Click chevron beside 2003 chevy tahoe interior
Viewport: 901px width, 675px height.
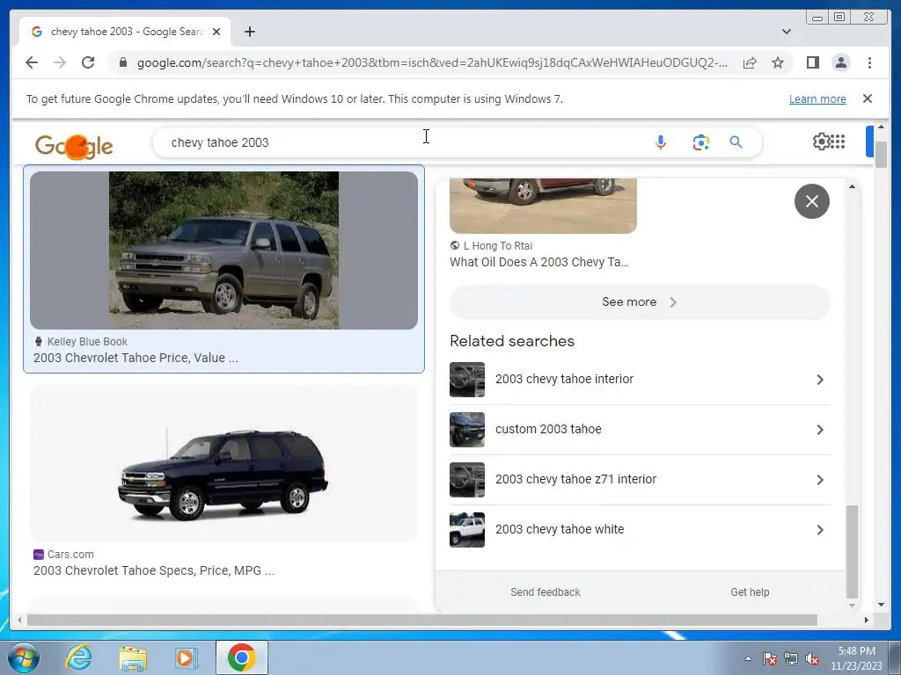pos(820,380)
